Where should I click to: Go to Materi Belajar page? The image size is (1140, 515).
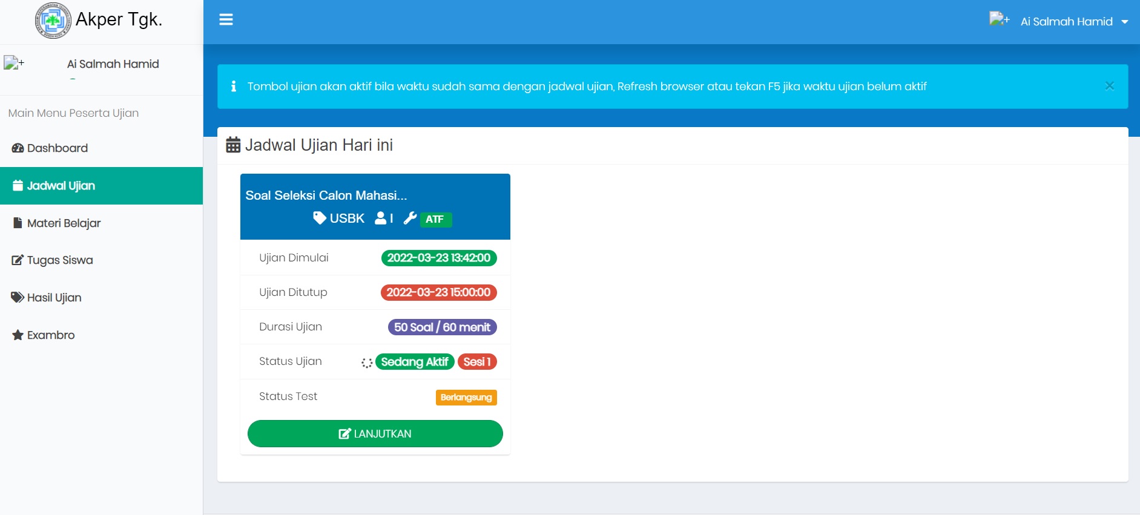(x=64, y=223)
